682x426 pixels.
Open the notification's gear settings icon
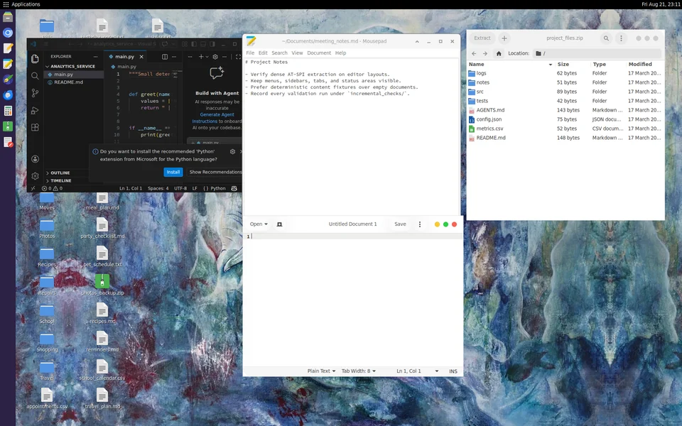233,152
